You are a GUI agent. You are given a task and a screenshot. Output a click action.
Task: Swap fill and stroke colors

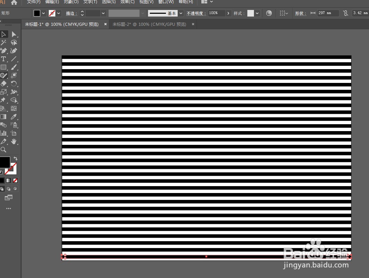coord(15,159)
